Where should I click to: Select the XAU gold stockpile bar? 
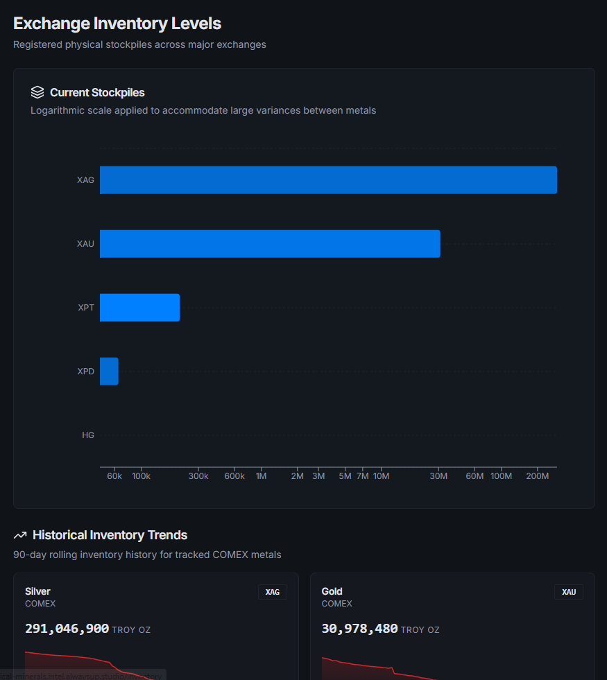pyautogui.click(x=270, y=244)
